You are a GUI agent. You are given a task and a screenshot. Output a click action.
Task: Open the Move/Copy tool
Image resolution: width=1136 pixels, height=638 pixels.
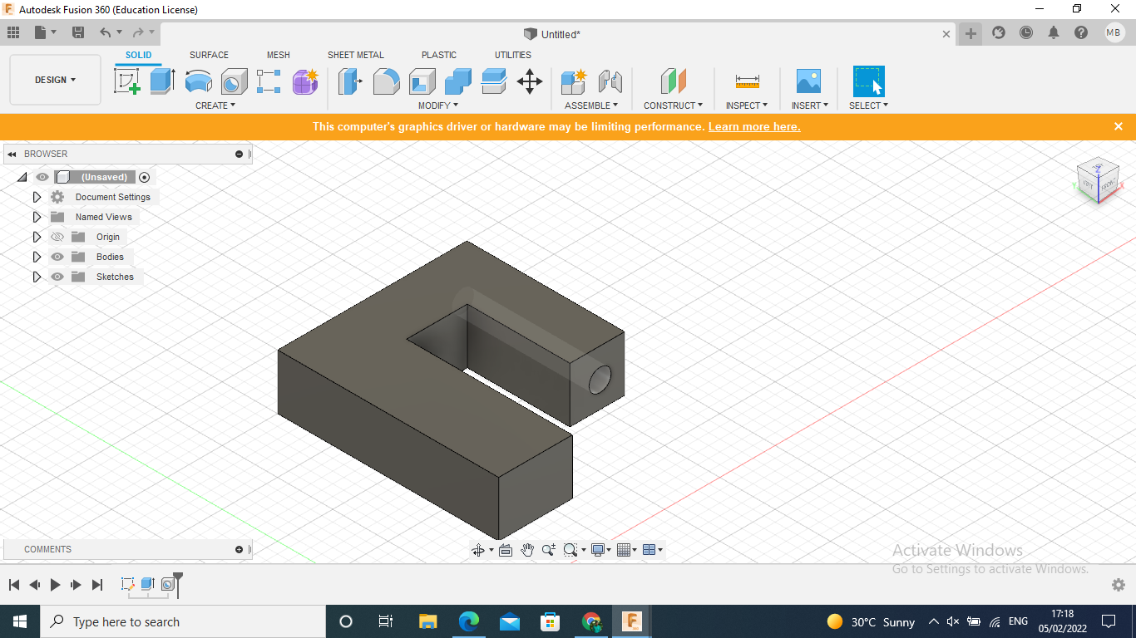click(530, 81)
